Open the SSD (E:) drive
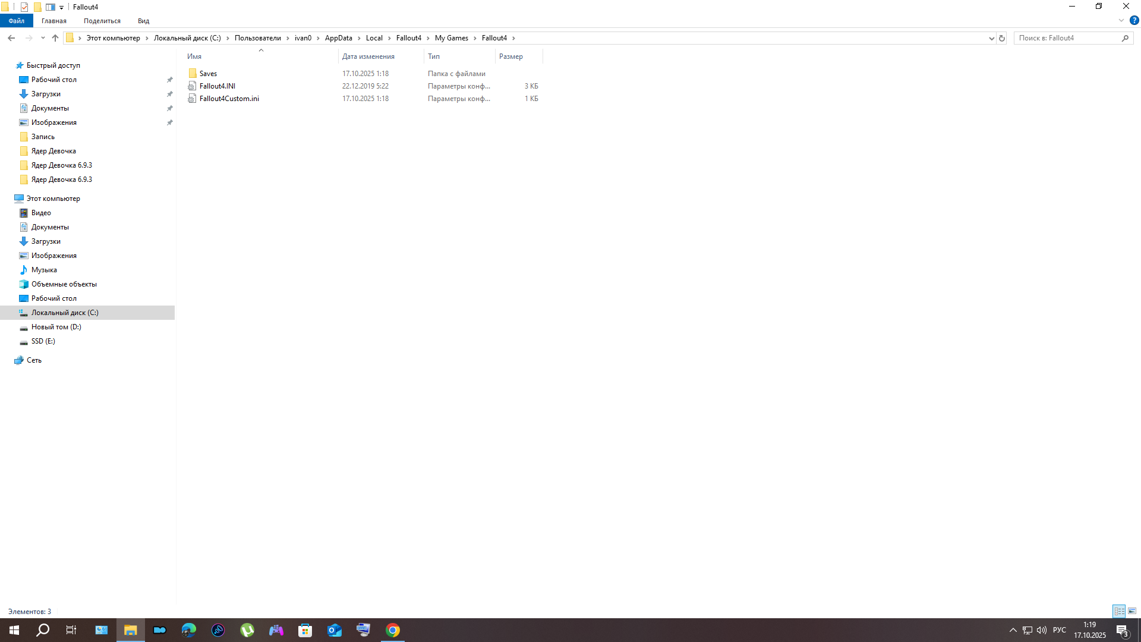 [43, 341]
